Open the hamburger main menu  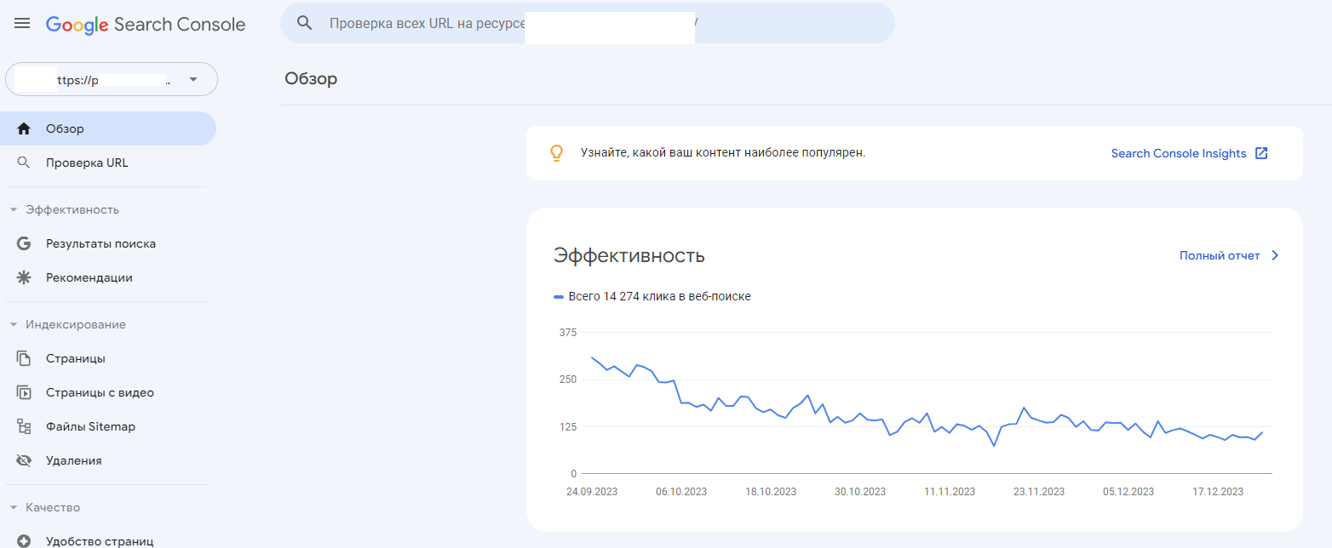(x=22, y=24)
